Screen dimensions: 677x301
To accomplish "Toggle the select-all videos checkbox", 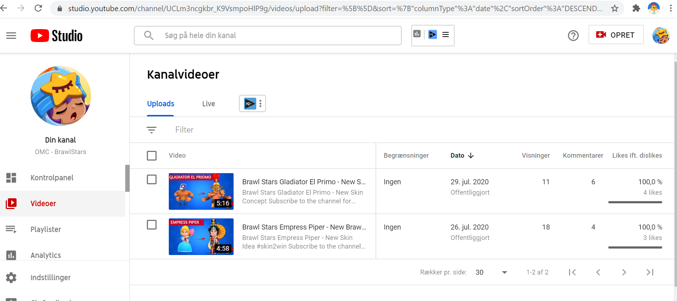I will 152,156.
